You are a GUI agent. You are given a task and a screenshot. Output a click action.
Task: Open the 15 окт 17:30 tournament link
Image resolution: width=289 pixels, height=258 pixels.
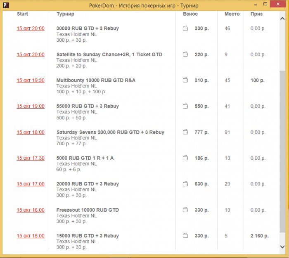pyautogui.click(x=31, y=158)
